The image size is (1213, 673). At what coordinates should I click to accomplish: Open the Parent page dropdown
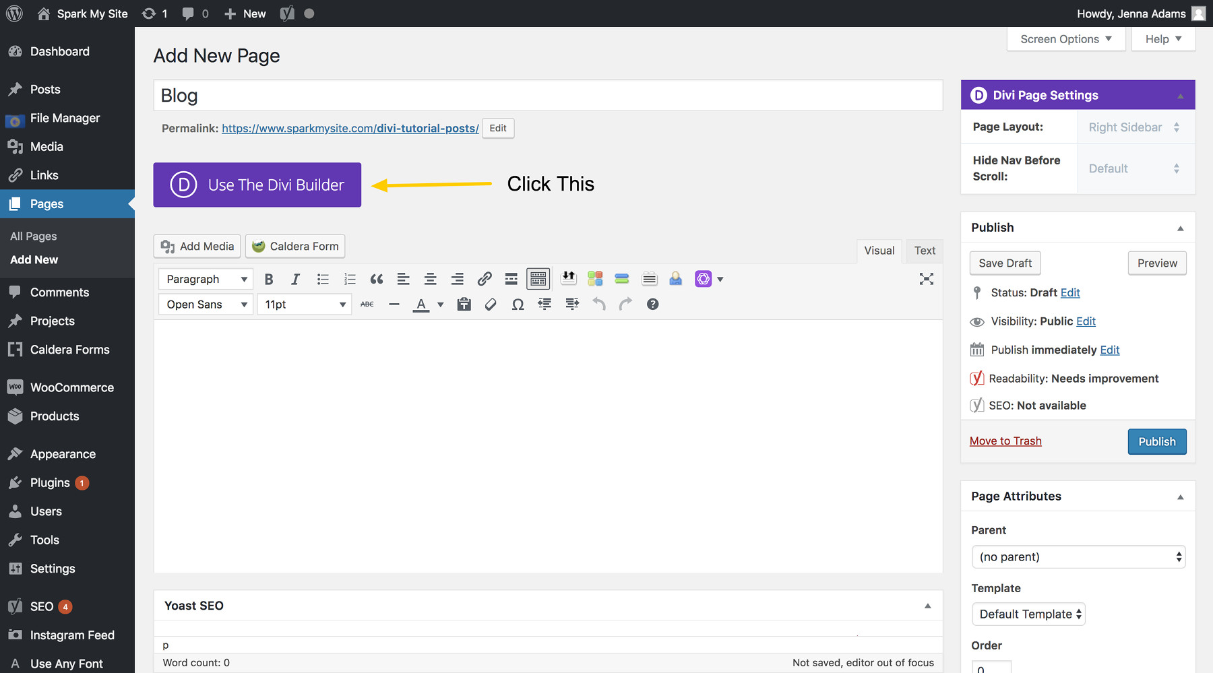point(1078,557)
